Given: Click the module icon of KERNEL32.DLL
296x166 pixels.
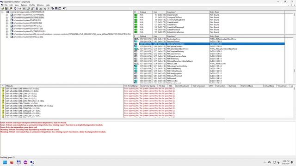Looking at the screenshot, I should coord(12,18).
